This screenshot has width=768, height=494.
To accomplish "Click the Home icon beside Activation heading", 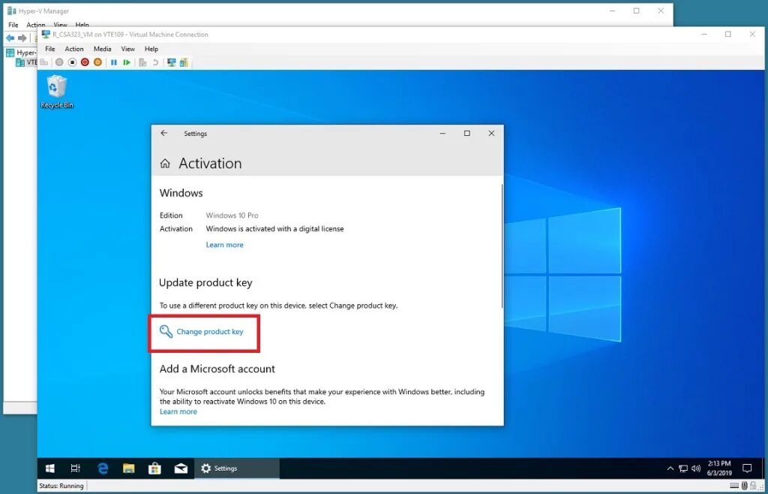I will pyautogui.click(x=165, y=164).
